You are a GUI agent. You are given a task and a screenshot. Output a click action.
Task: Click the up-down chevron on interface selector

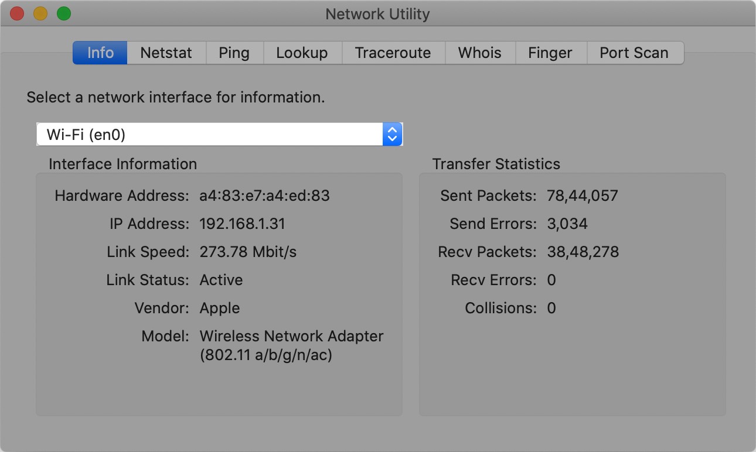[x=392, y=134]
